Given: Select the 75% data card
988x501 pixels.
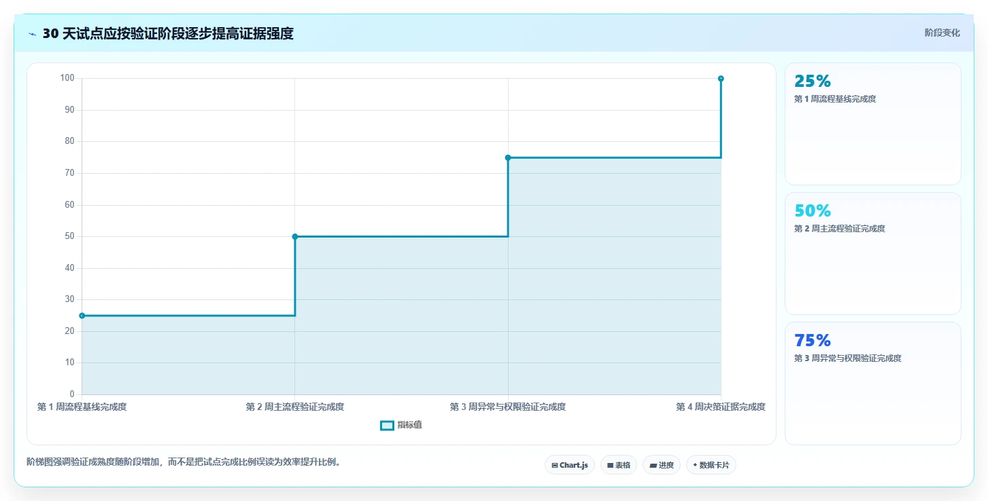Looking at the screenshot, I should (x=873, y=383).
